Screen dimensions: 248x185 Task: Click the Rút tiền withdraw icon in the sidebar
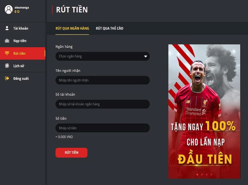[7, 53]
